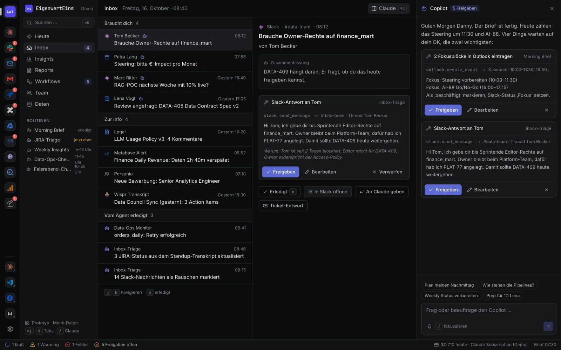
Task: Open the Google Drive dock icon
Action: [x=10, y=126]
